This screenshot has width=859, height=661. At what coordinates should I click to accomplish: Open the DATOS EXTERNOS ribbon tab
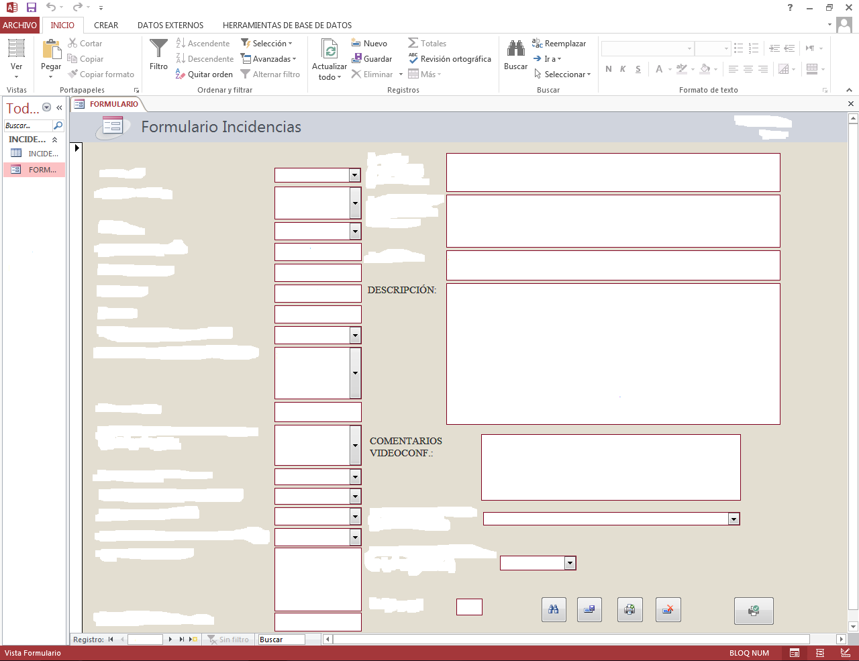tap(170, 25)
